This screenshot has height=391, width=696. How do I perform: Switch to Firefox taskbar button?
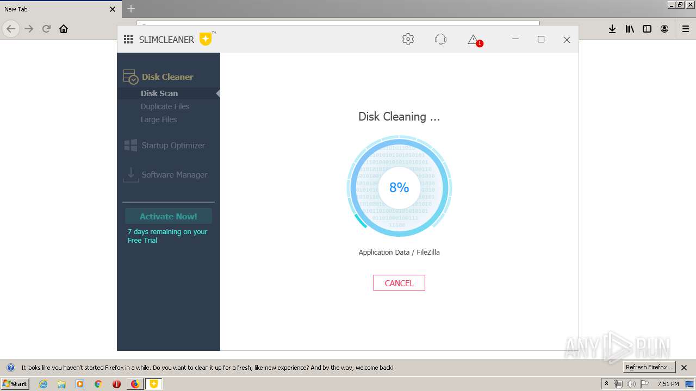[135, 384]
